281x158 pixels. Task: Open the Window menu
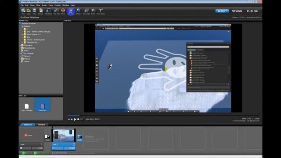coord(65,5)
